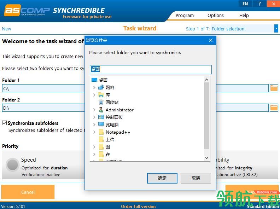Expand the 图 folder tree node
This screenshot has width=280, height=209.
point(94,147)
